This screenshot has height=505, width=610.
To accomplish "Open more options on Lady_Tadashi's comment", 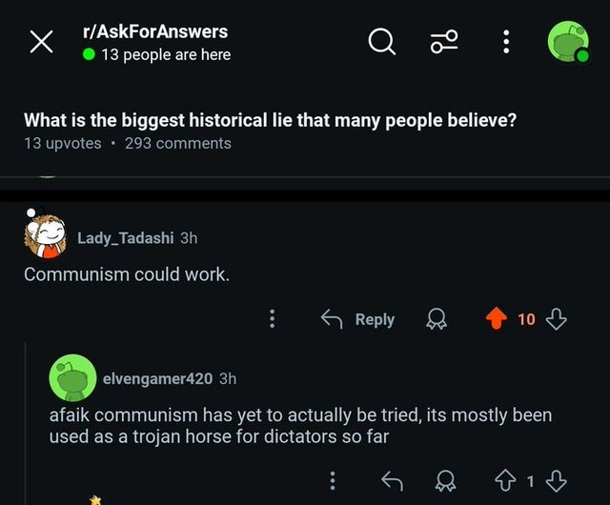I will pos(273,319).
